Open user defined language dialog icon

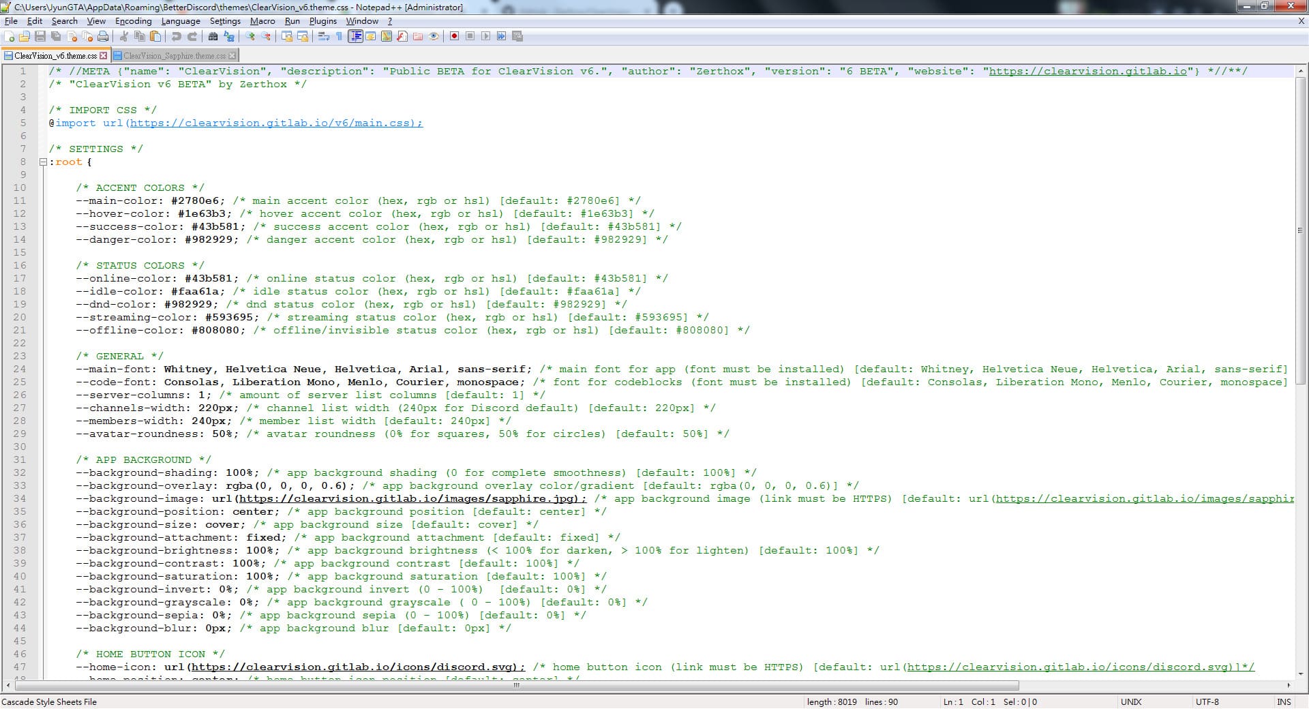pyautogui.click(x=371, y=36)
